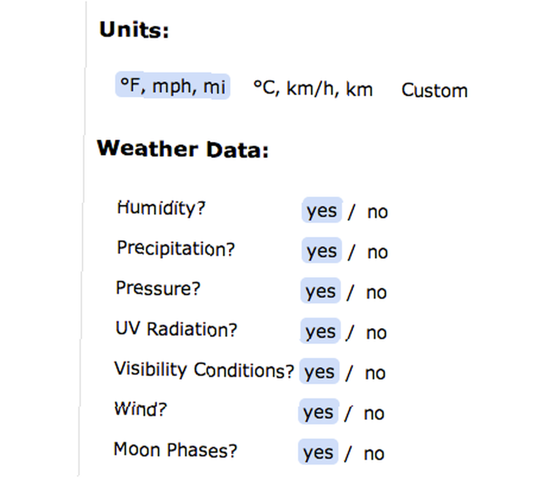Set Wind option to yes

[318, 412]
